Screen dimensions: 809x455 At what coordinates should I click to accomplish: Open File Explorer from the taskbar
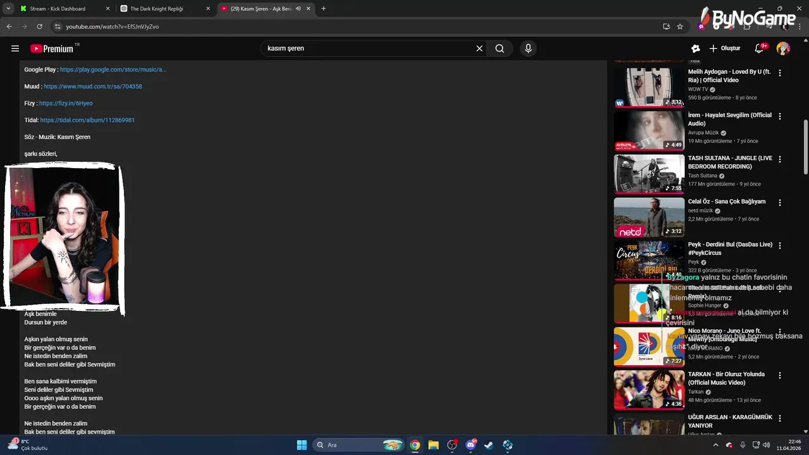coord(434,445)
